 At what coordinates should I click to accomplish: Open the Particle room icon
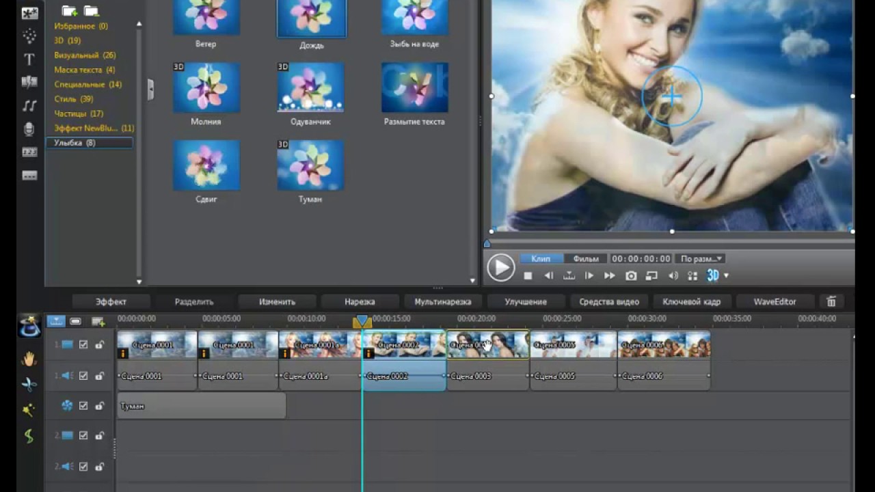pyautogui.click(x=29, y=36)
